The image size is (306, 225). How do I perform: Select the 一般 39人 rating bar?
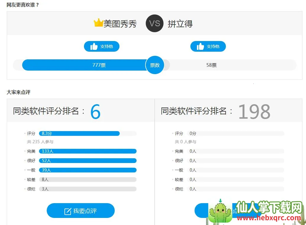pyautogui.click(x=88, y=170)
